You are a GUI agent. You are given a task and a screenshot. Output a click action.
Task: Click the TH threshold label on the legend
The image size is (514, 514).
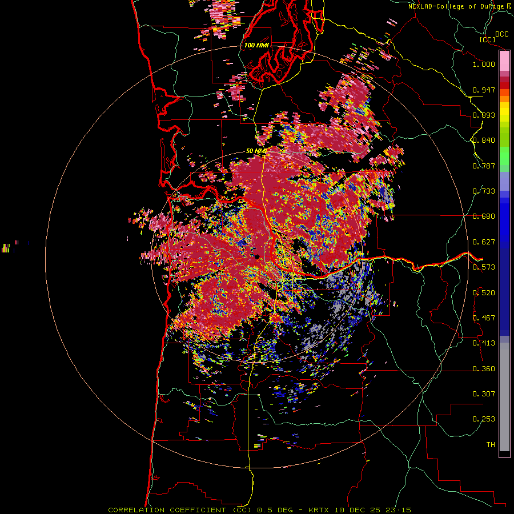coord(491,445)
